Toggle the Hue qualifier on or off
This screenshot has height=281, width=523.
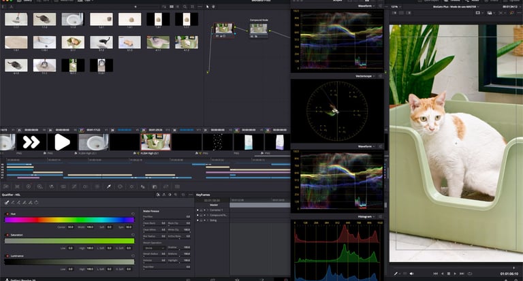(x=7, y=214)
